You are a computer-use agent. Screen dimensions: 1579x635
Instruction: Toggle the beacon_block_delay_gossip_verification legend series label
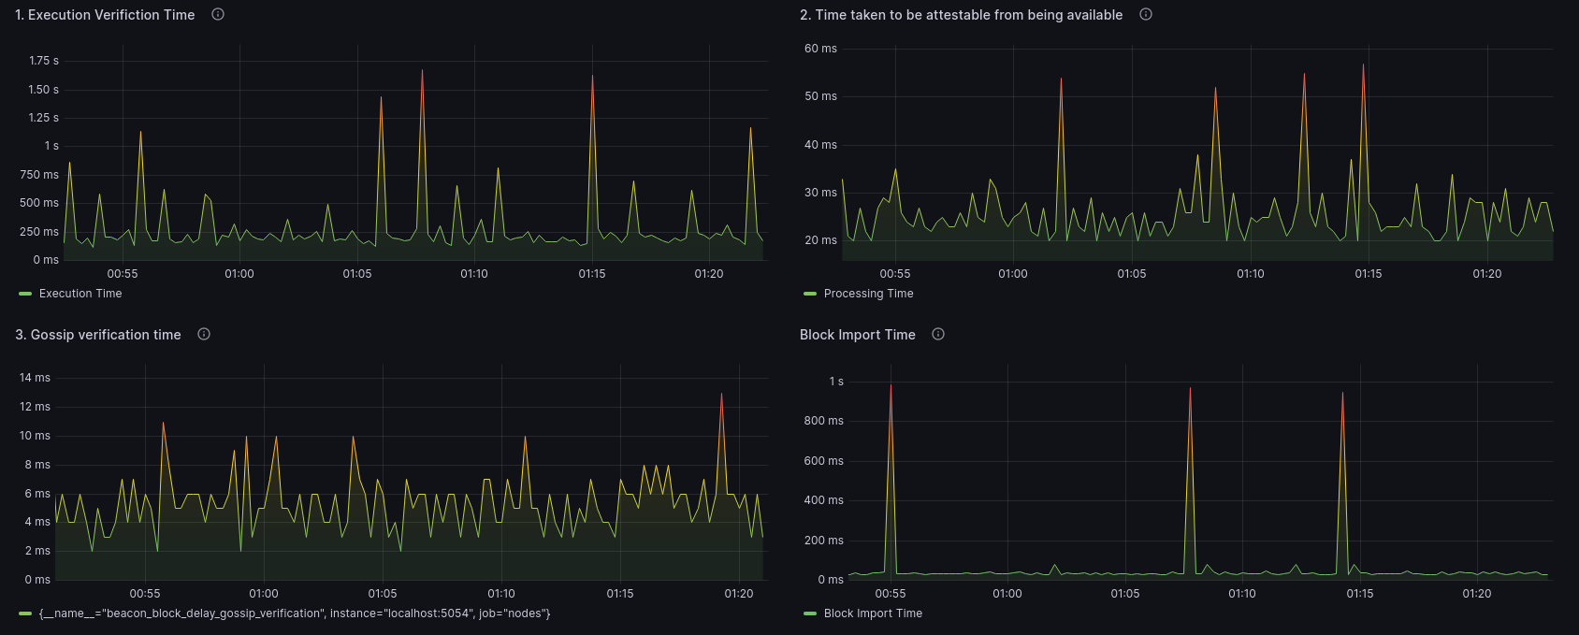pyautogui.click(x=295, y=613)
